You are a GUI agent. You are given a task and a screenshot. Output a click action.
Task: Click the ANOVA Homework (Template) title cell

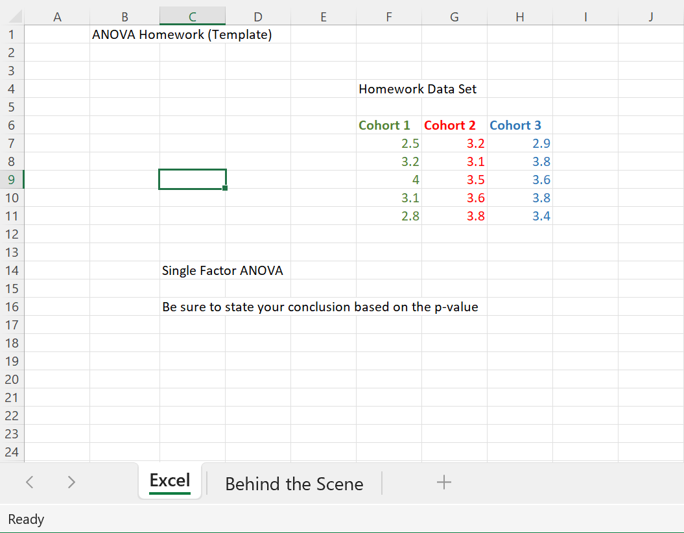182,34
